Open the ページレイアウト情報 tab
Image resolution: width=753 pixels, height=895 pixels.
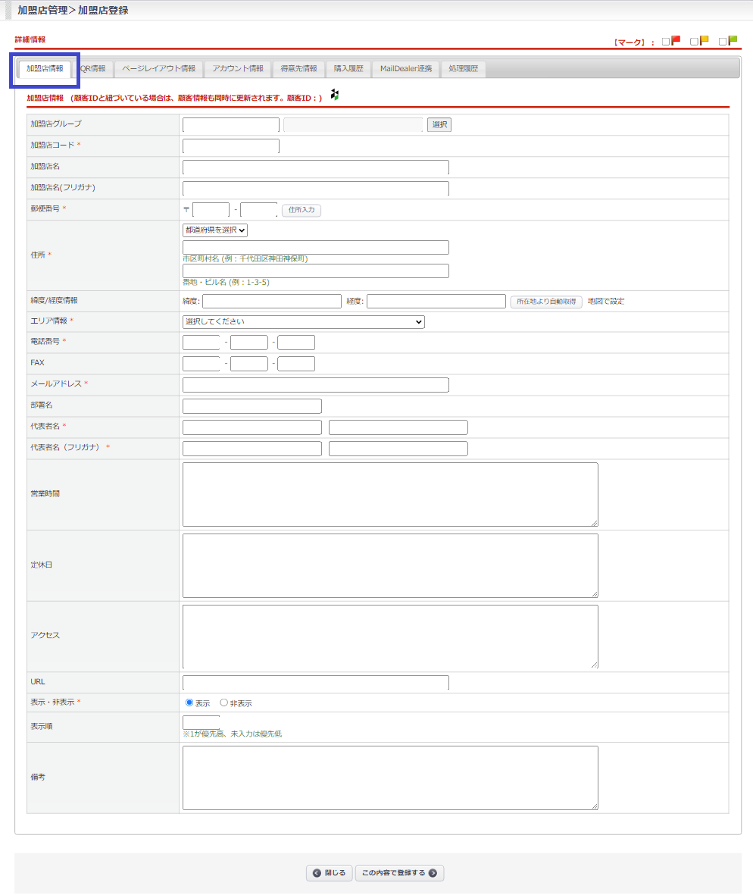tap(158, 69)
